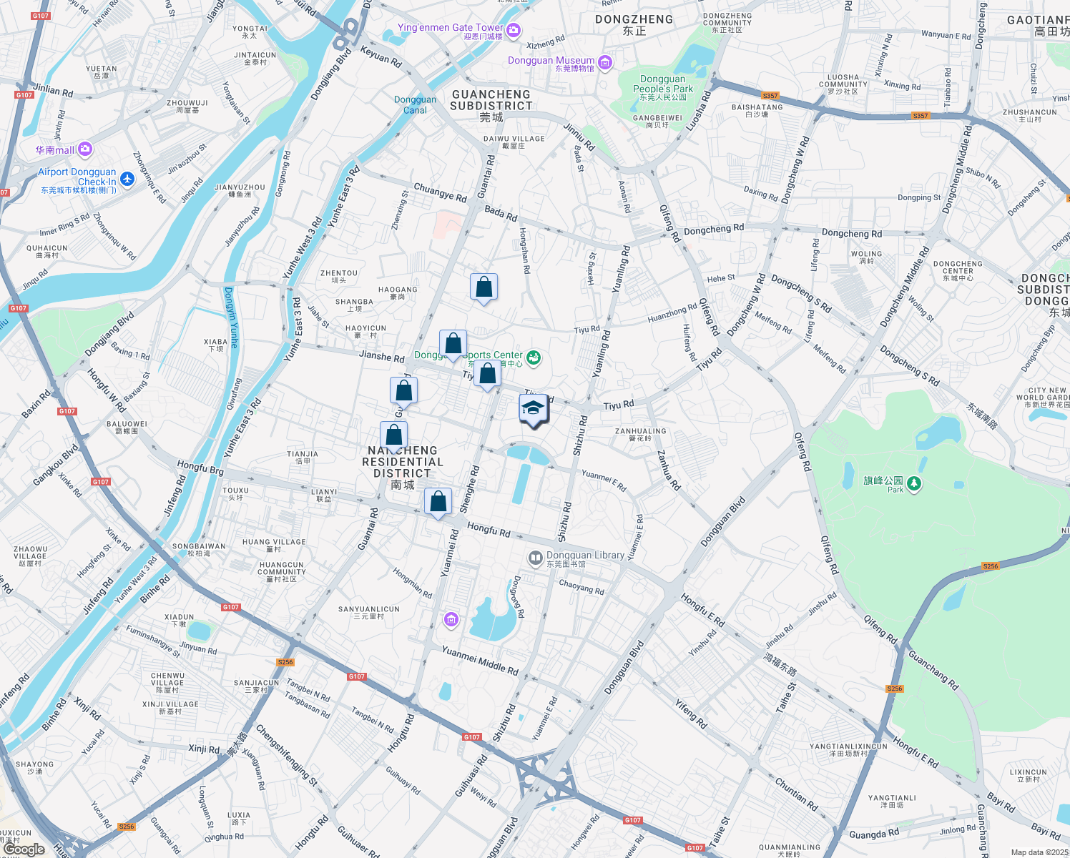
Task: Click the Dongguan Museum icon
Action: click(605, 63)
